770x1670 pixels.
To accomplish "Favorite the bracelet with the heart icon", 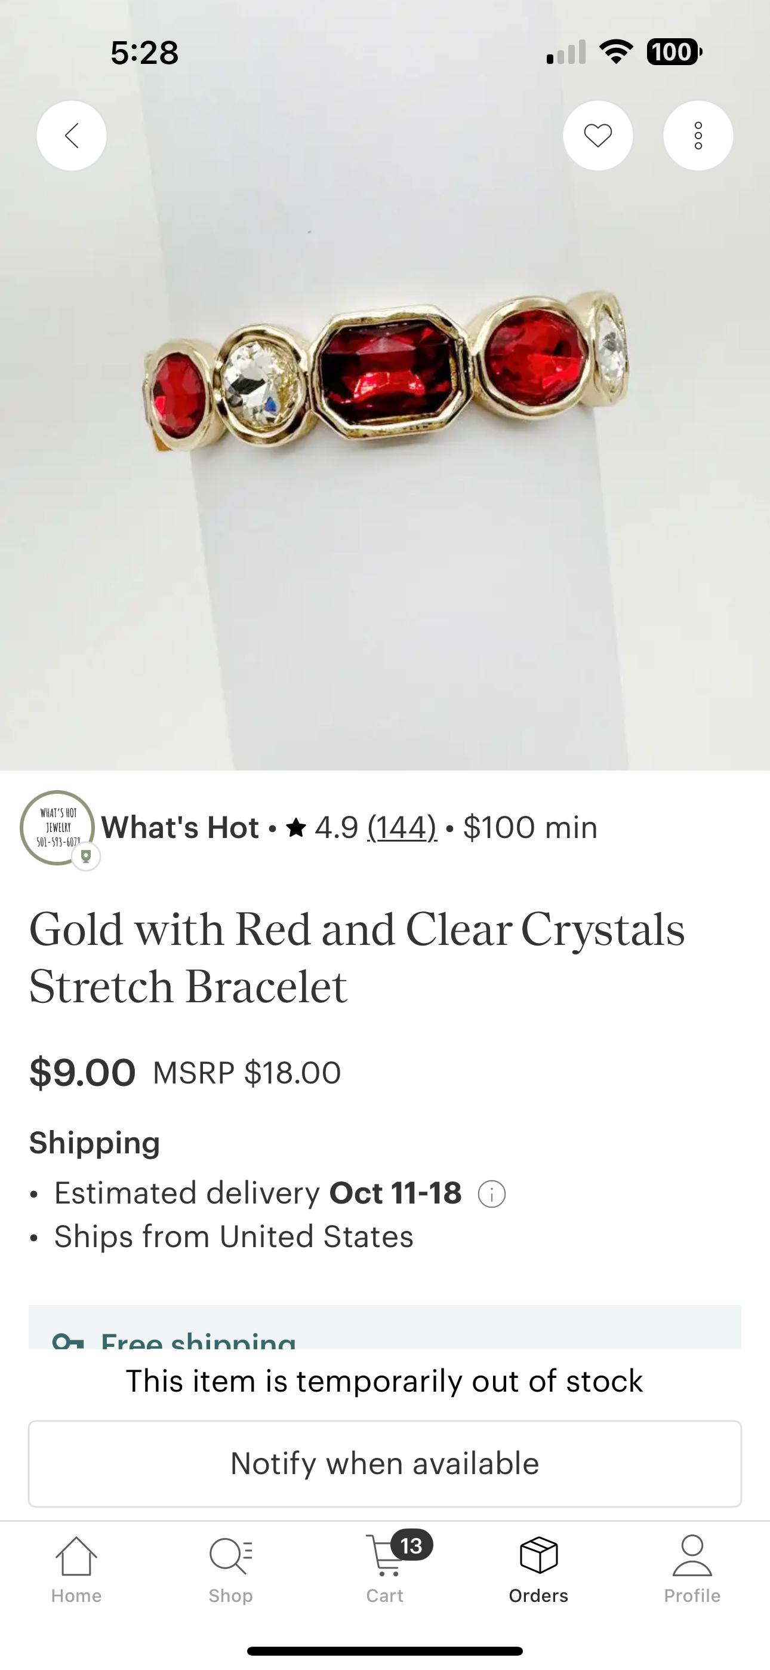I will pyautogui.click(x=597, y=136).
